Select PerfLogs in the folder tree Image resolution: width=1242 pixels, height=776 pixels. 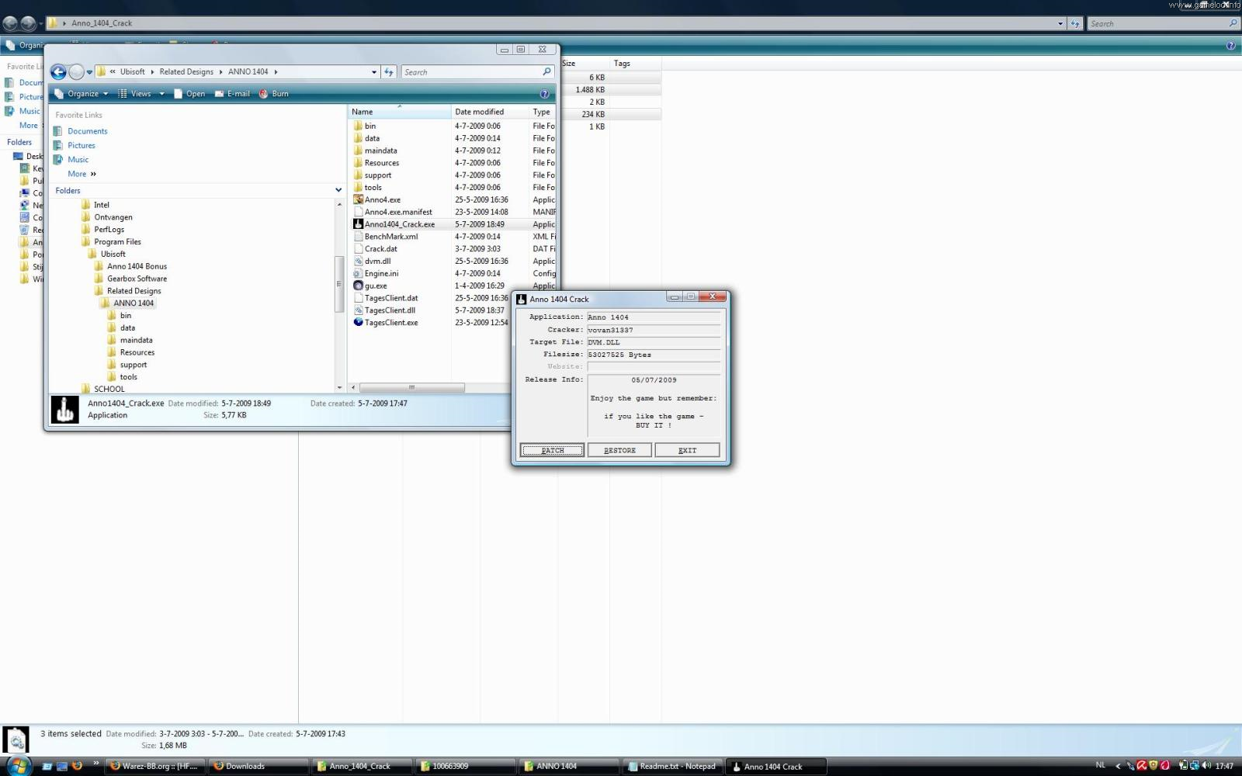(x=102, y=230)
